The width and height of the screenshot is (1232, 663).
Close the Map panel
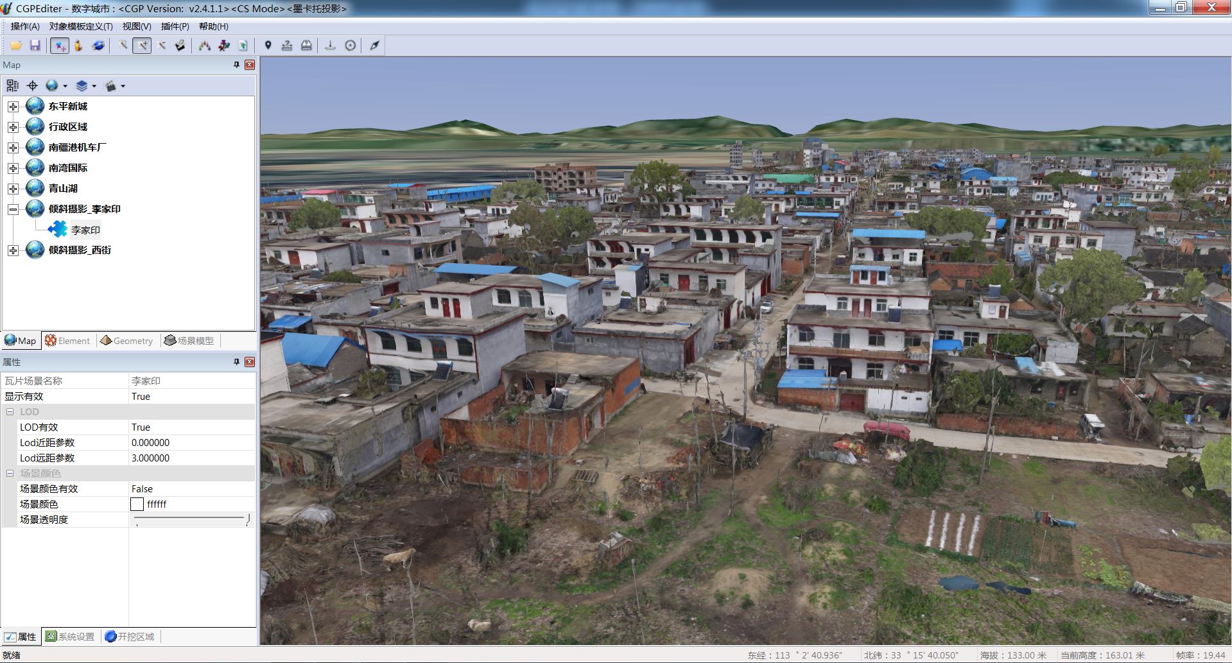point(250,65)
